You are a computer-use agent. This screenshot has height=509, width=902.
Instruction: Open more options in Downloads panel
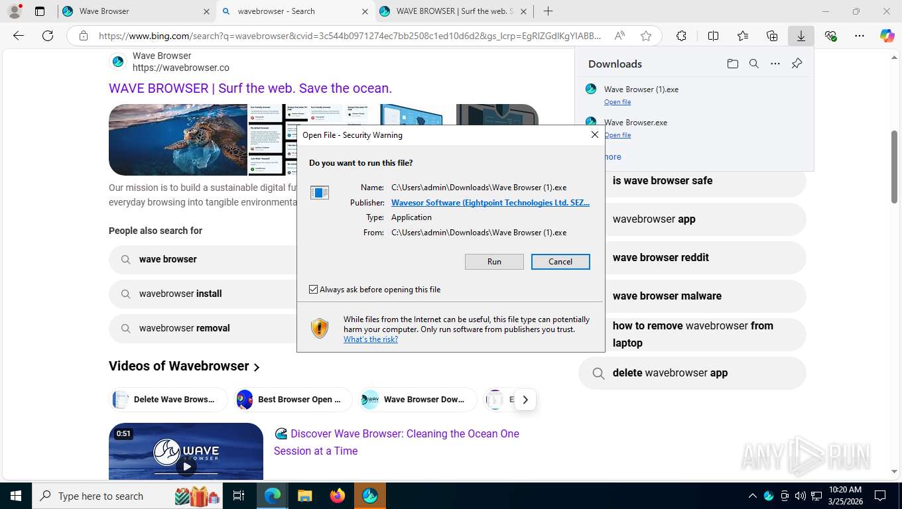click(x=775, y=64)
